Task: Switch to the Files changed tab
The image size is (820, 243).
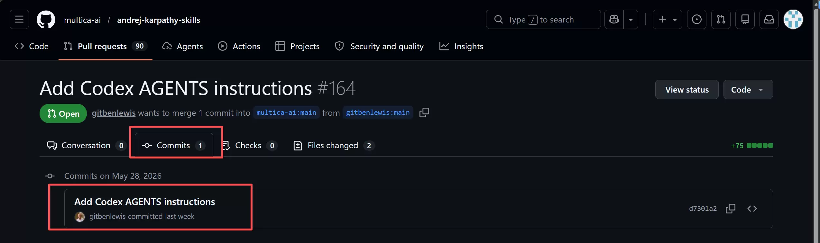Action: [334, 146]
